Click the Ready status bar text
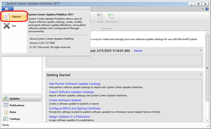 point(6,125)
